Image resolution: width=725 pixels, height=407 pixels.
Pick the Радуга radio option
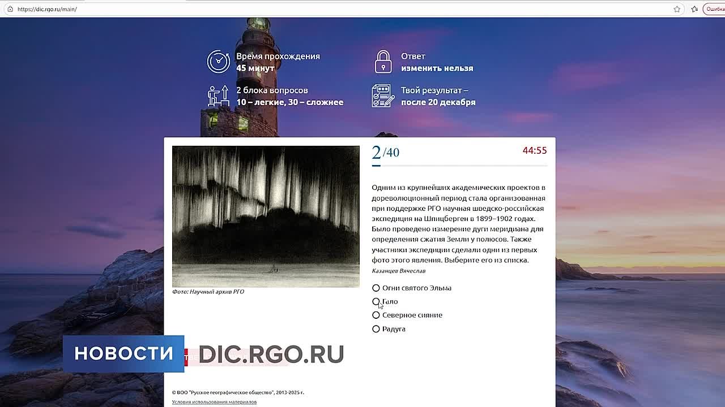(376, 329)
